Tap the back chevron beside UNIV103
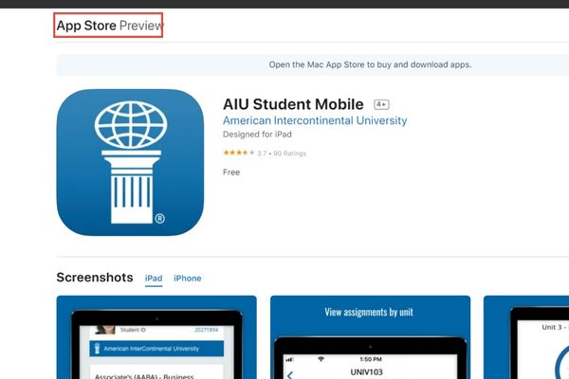 tap(290, 374)
